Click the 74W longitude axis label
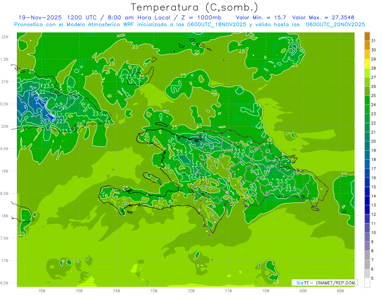This screenshot has width=382, height=295. click(x=117, y=291)
